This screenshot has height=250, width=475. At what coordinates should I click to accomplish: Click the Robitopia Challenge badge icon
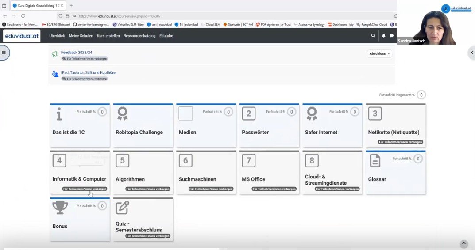click(x=122, y=114)
